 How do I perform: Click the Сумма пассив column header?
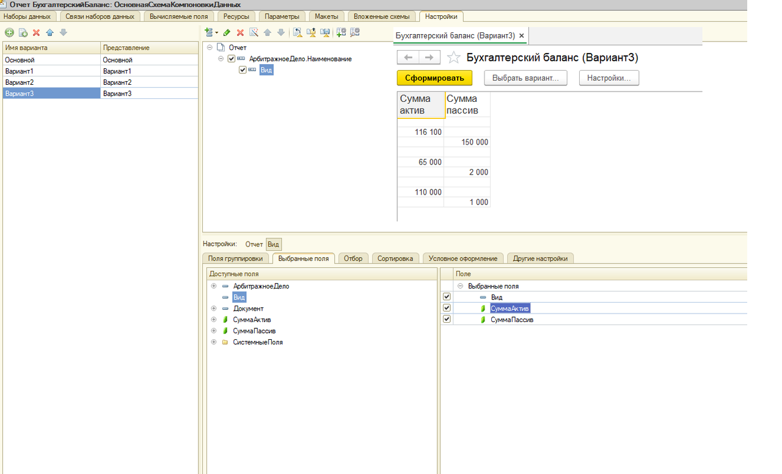(467, 104)
